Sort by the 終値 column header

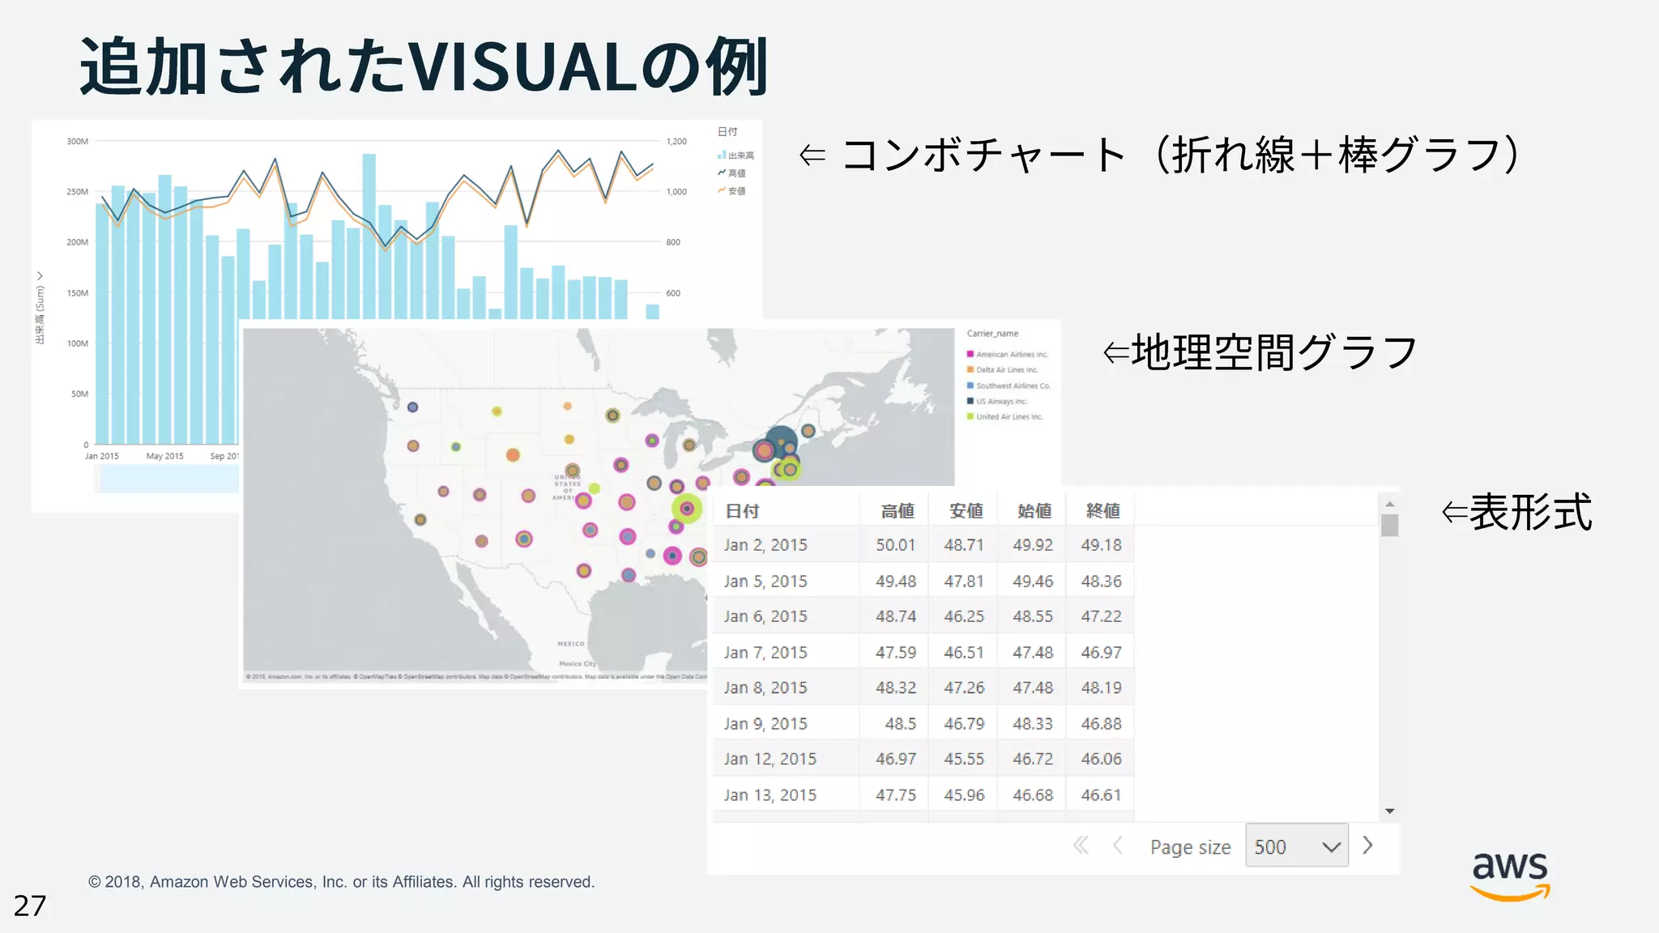1102,511
